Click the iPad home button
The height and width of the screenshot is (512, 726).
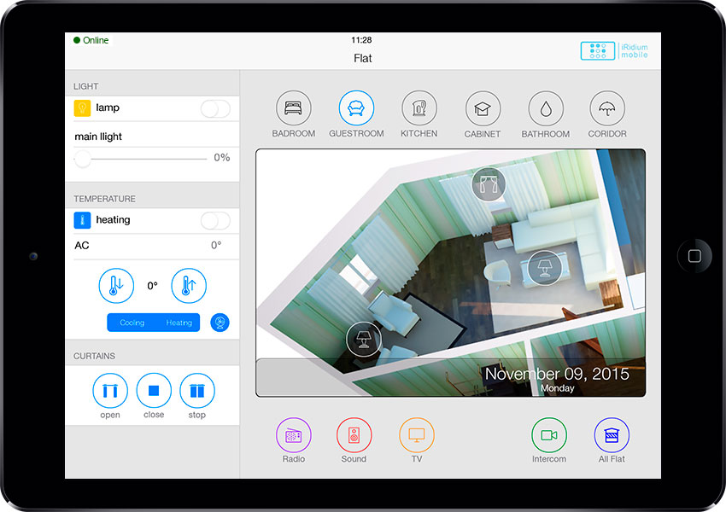pyautogui.click(x=694, y=256)
